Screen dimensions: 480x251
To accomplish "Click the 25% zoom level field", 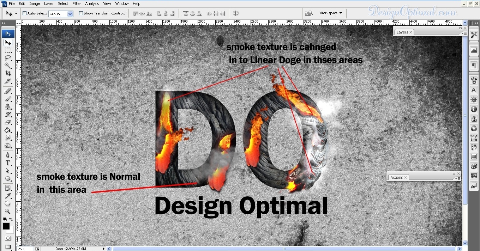I will [x=25, y=249].
